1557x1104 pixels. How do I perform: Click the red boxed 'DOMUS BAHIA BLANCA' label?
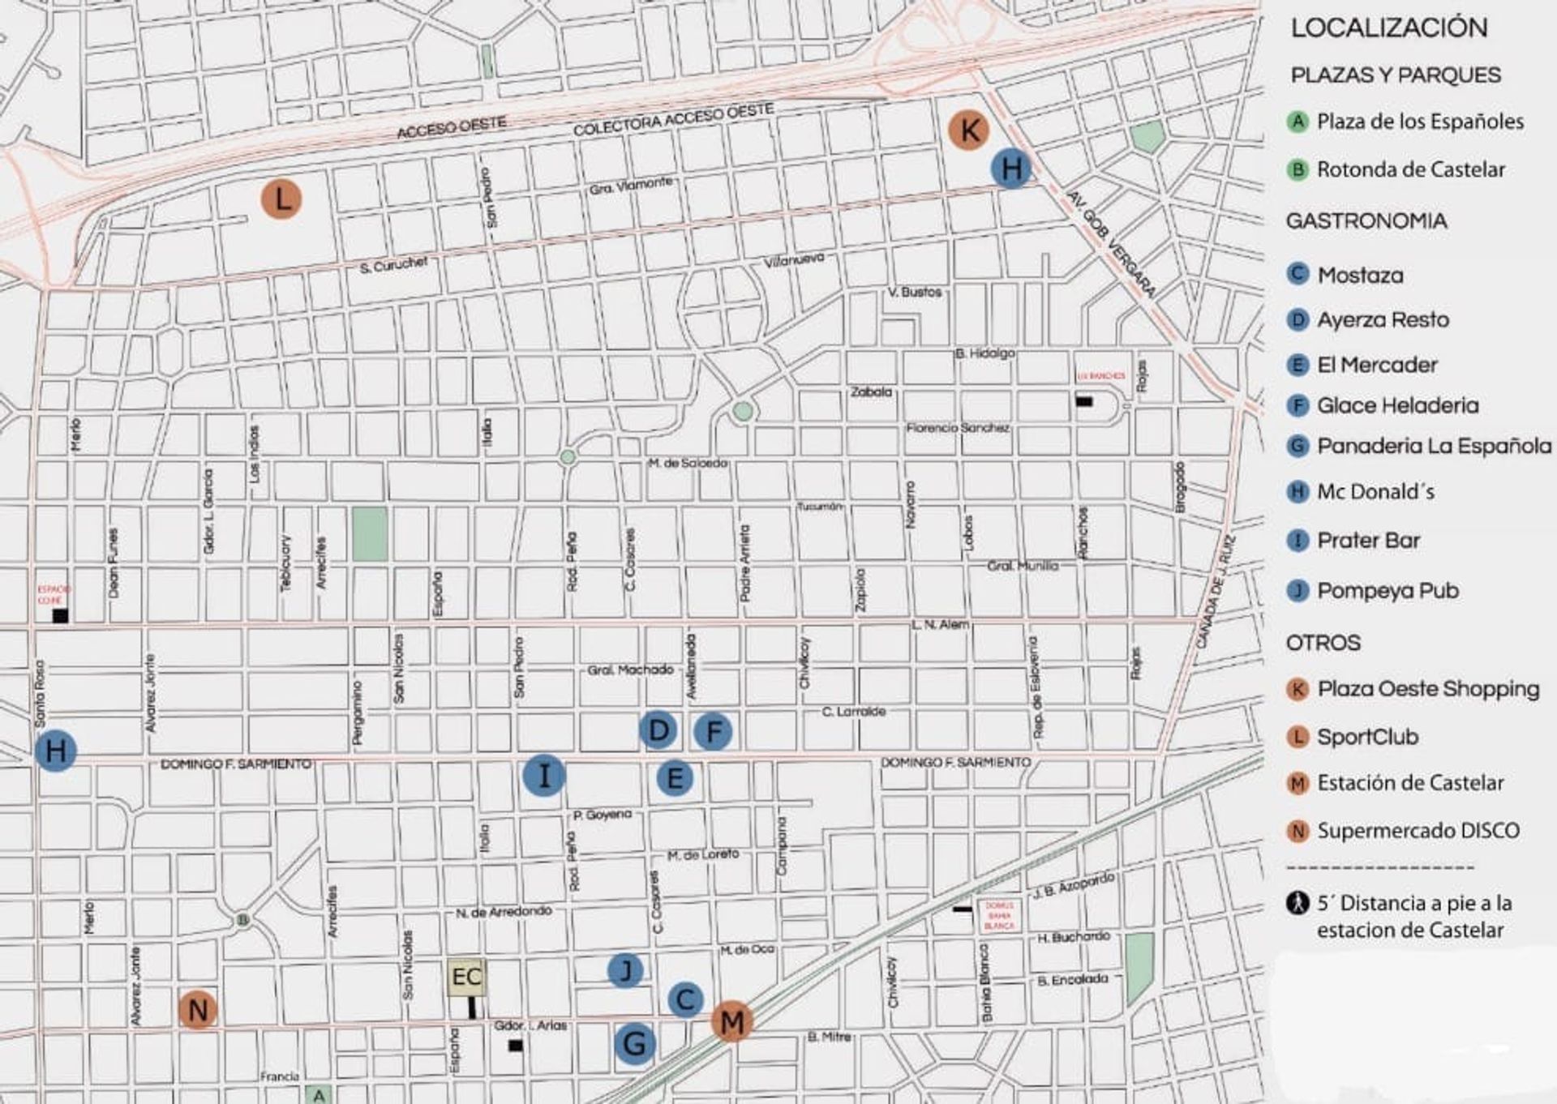coord(999,916)
